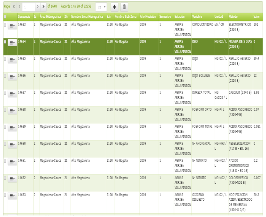Click the page number input field
Viewport: 266px width, 217px height.
29,7
